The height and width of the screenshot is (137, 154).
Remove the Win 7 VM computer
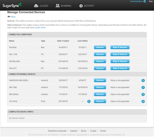pos(100,54)
